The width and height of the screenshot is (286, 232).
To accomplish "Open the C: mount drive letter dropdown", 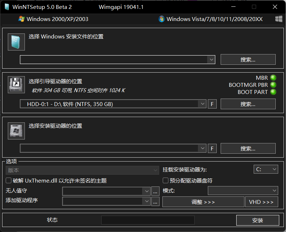I will pyautogui.click(x=266, y=169).
